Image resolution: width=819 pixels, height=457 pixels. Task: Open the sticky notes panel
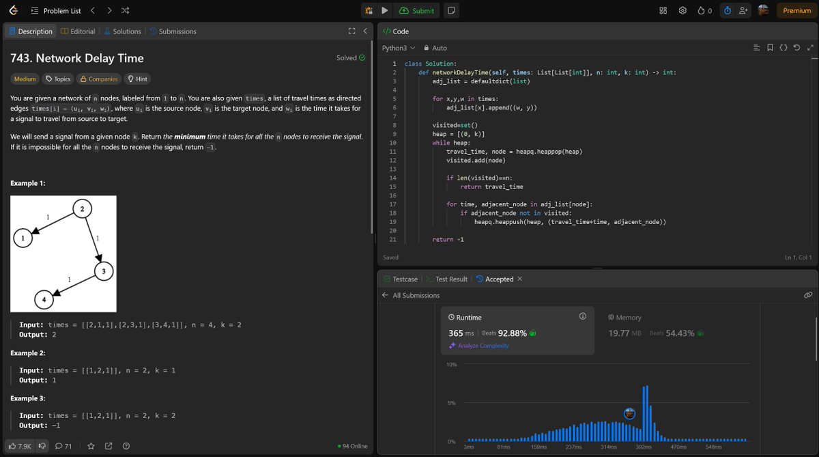coord(450,10)
